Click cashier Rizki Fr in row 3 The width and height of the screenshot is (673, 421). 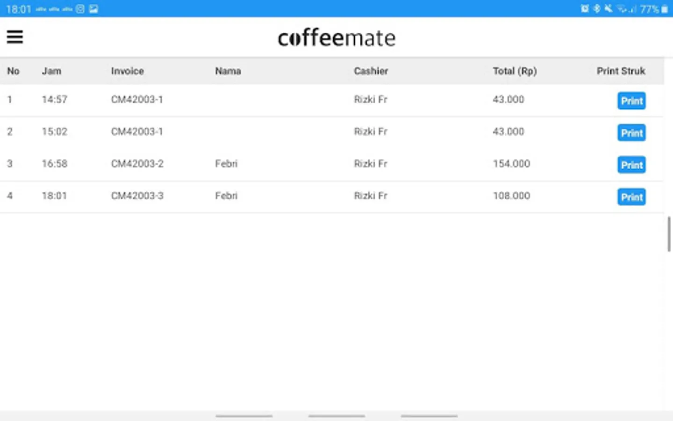click(x=371, y=164)
